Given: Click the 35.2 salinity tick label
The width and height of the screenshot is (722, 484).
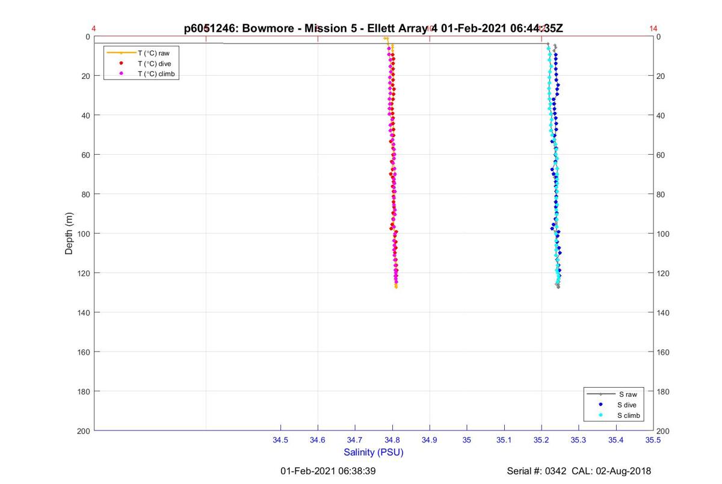Looking at the screenshot, I should click(541, 441).
